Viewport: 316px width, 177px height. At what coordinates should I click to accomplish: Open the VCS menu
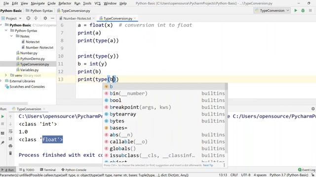coord(98,3)
